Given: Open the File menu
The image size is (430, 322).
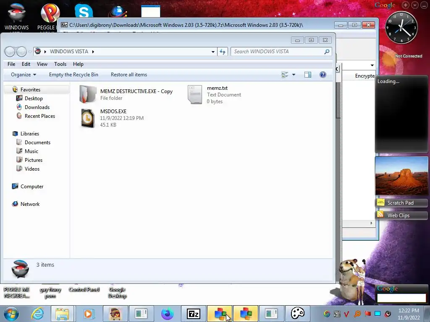Looking at the screenshot, I should coord(11,64).
